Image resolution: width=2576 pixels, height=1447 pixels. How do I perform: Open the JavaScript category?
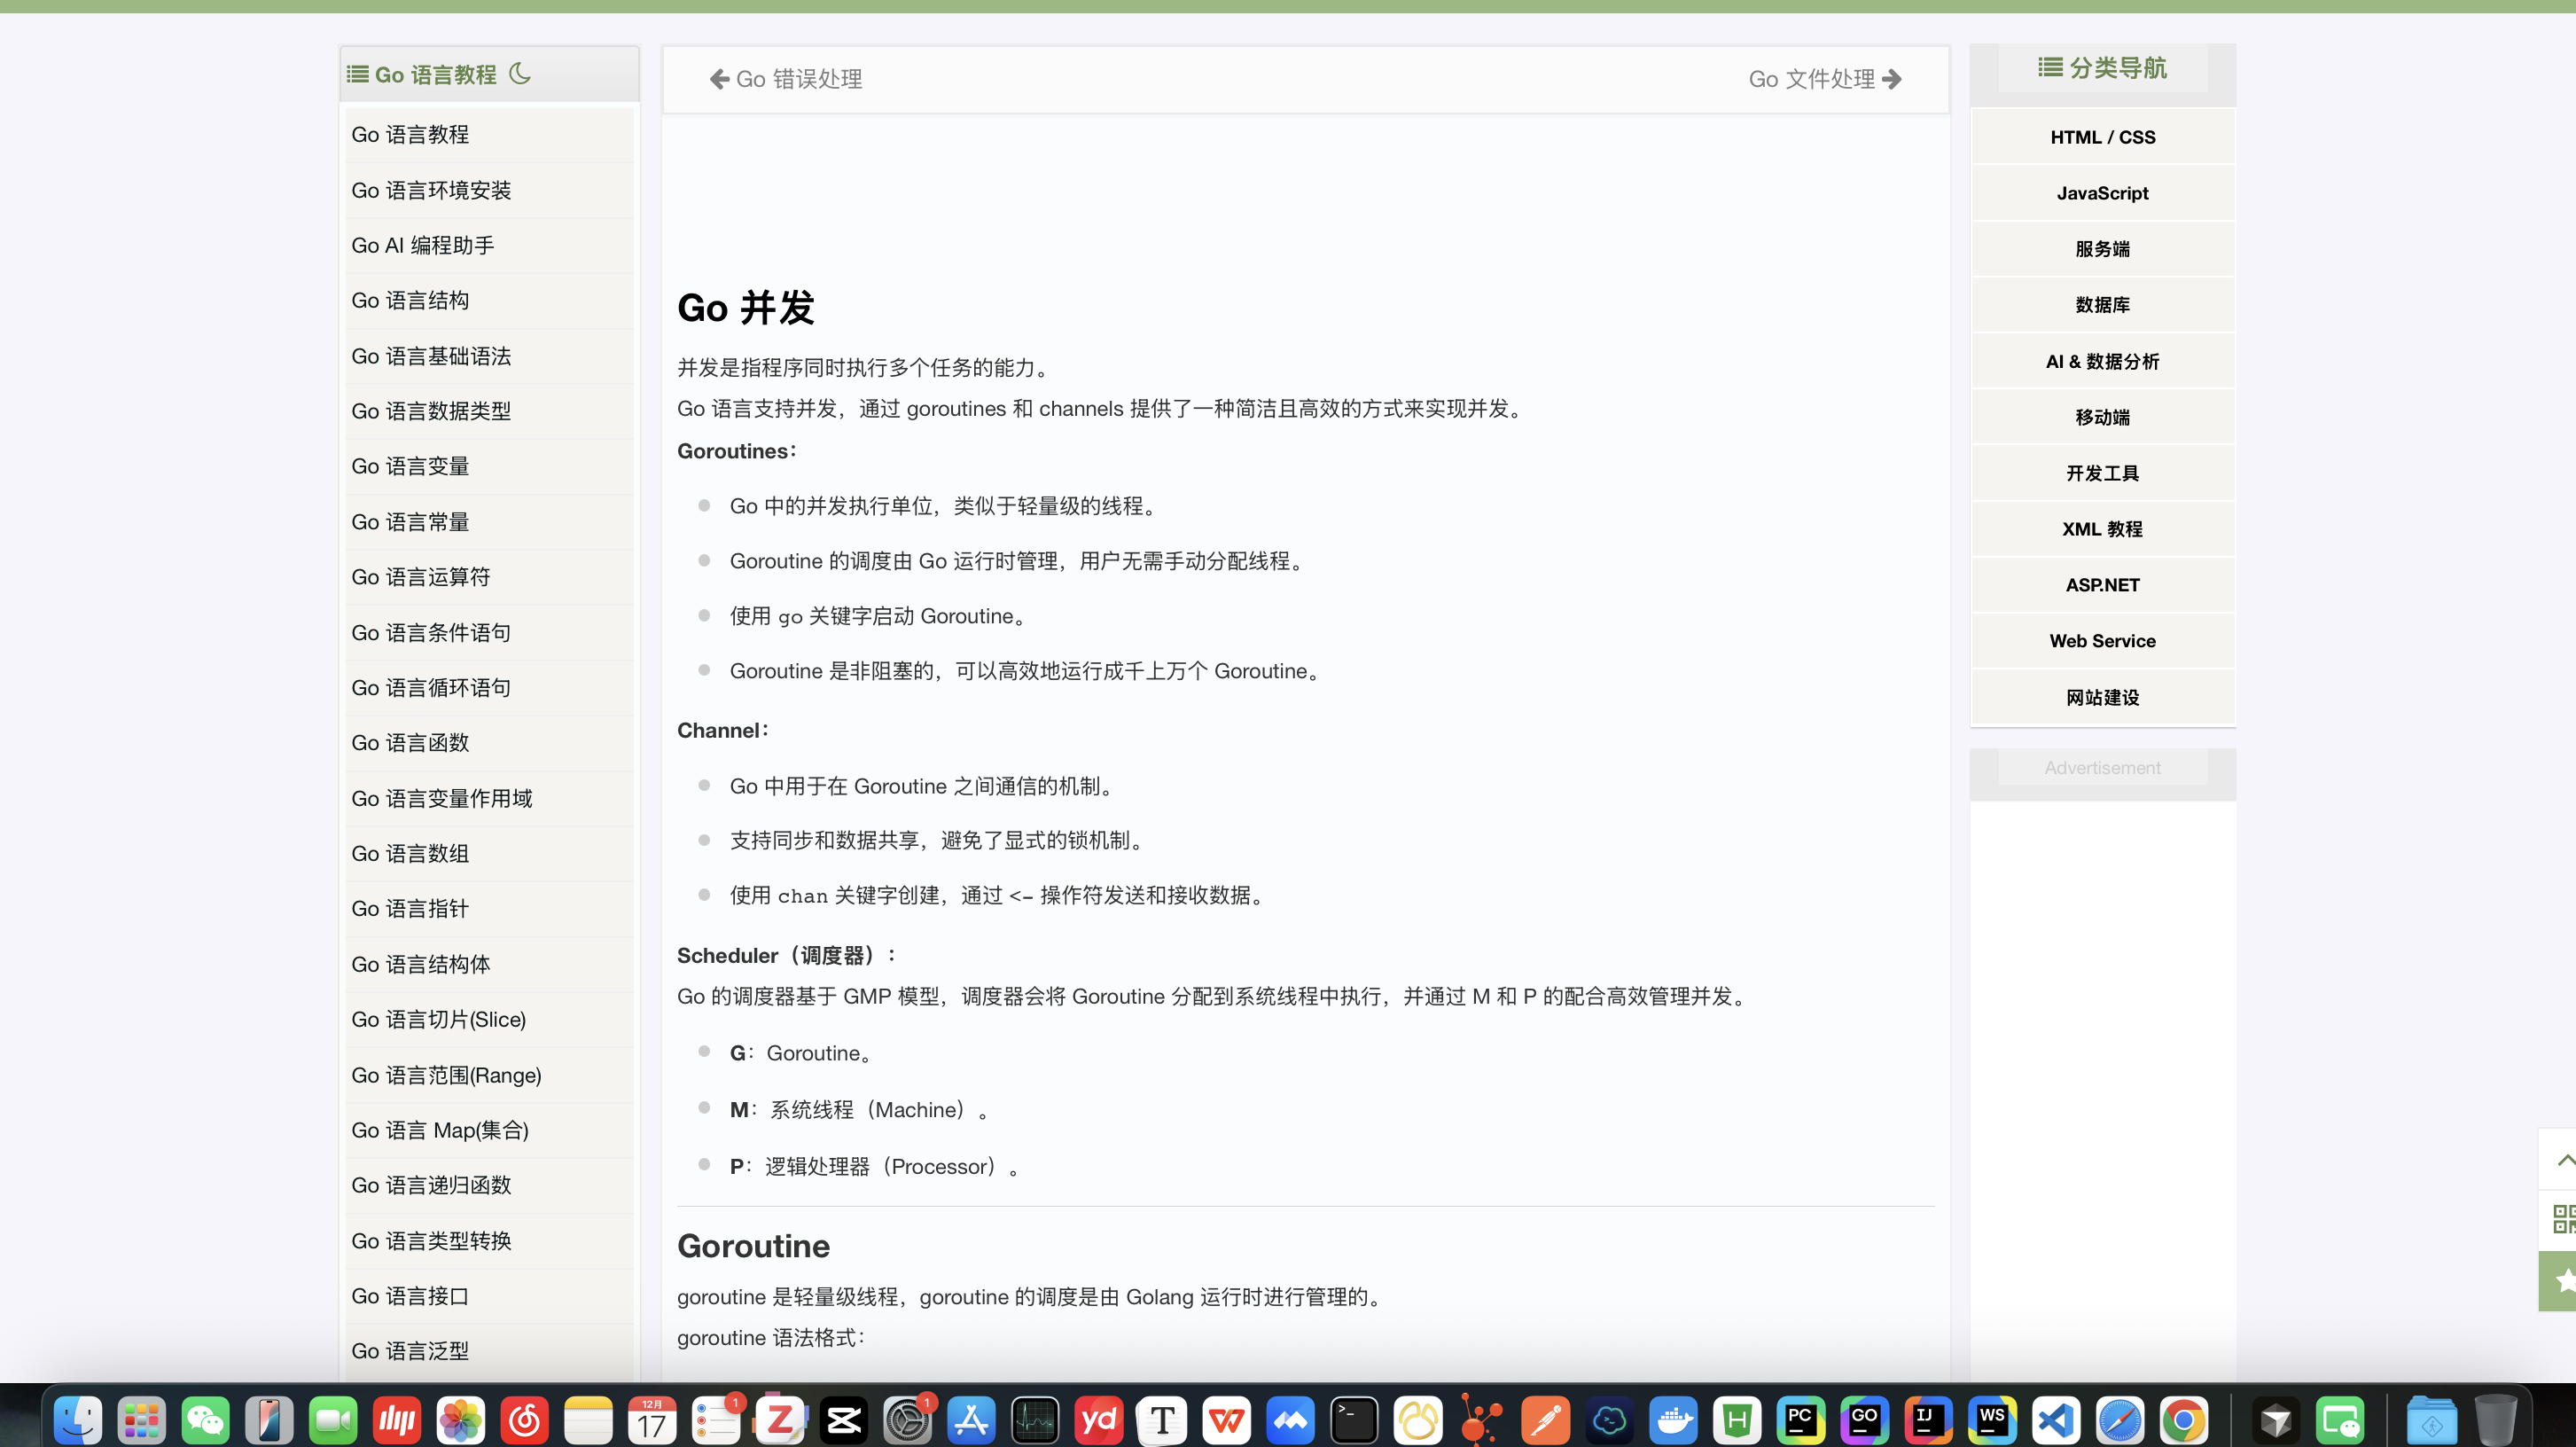2102,193
